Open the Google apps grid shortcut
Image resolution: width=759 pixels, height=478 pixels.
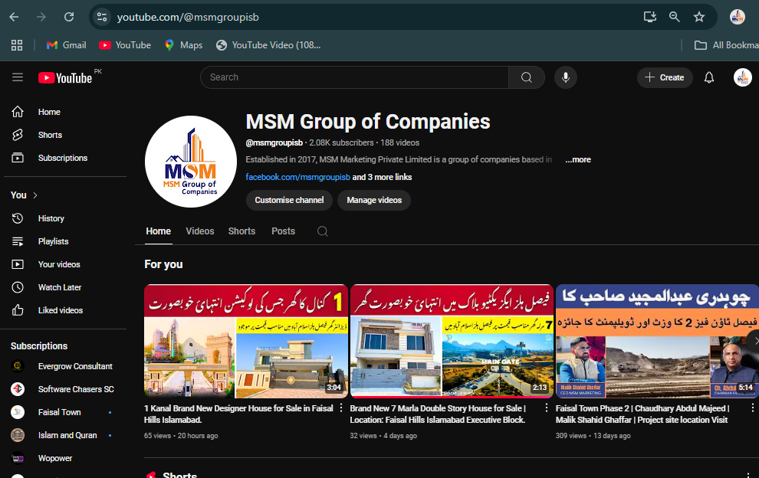(x=17, y=45)
